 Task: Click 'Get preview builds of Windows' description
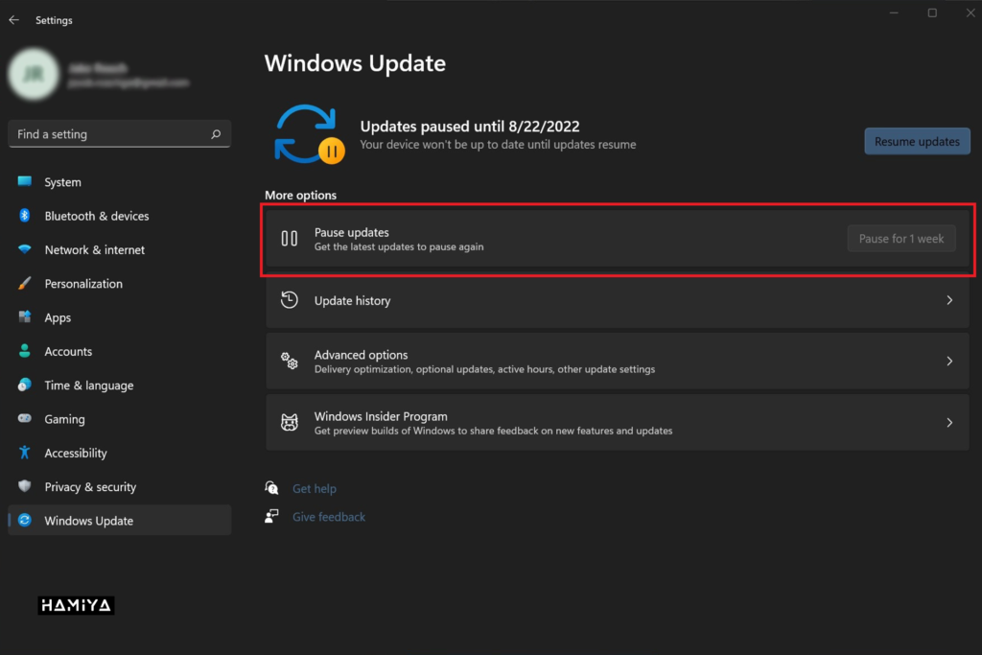point(494,431)
